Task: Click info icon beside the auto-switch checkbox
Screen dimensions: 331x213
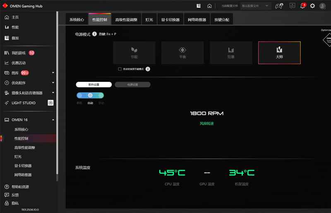Action: tap(148, 69)
